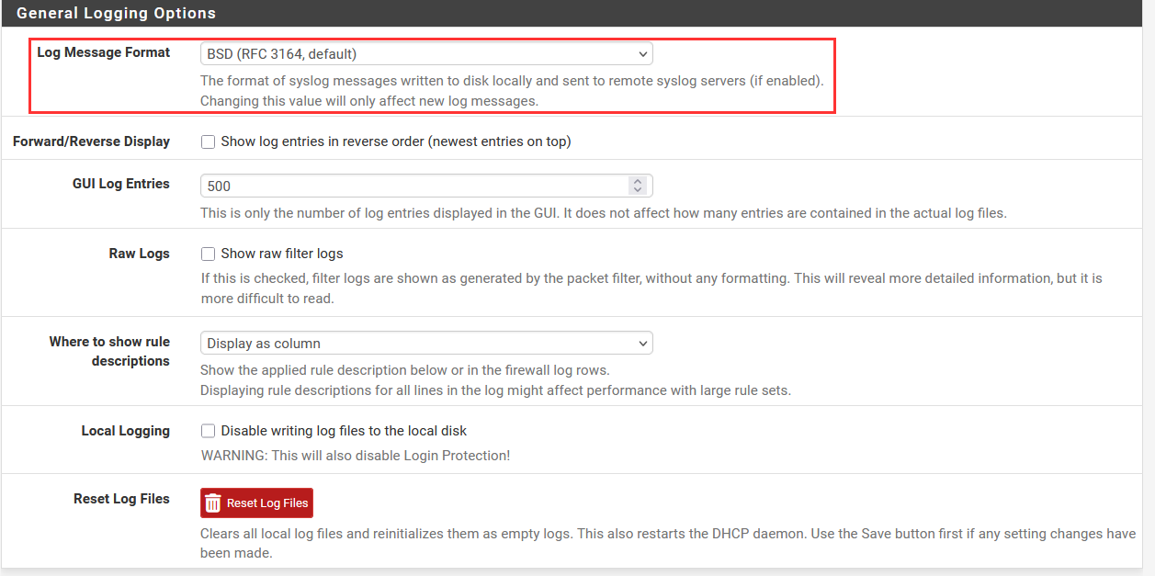The height and width of the screenshot is (576, 1155).
Task: Open the BSD (RFC 3164, default) format selector
Action: (425, 54)
